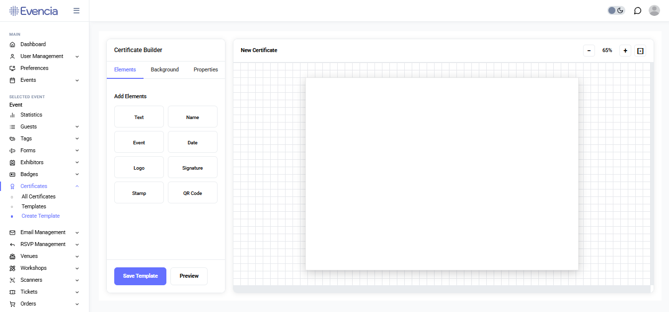Expand the Guests section
Screen dimensions: 669x312
(x=76, y=126)
